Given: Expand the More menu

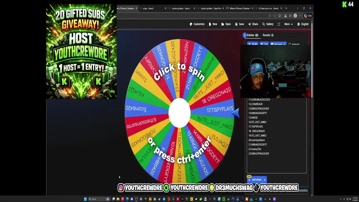Looking at the screenshot, I should point(288,24).
